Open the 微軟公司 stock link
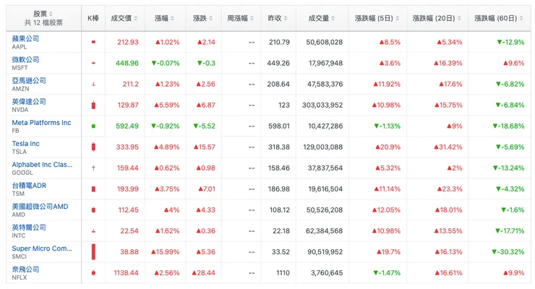 26,59
